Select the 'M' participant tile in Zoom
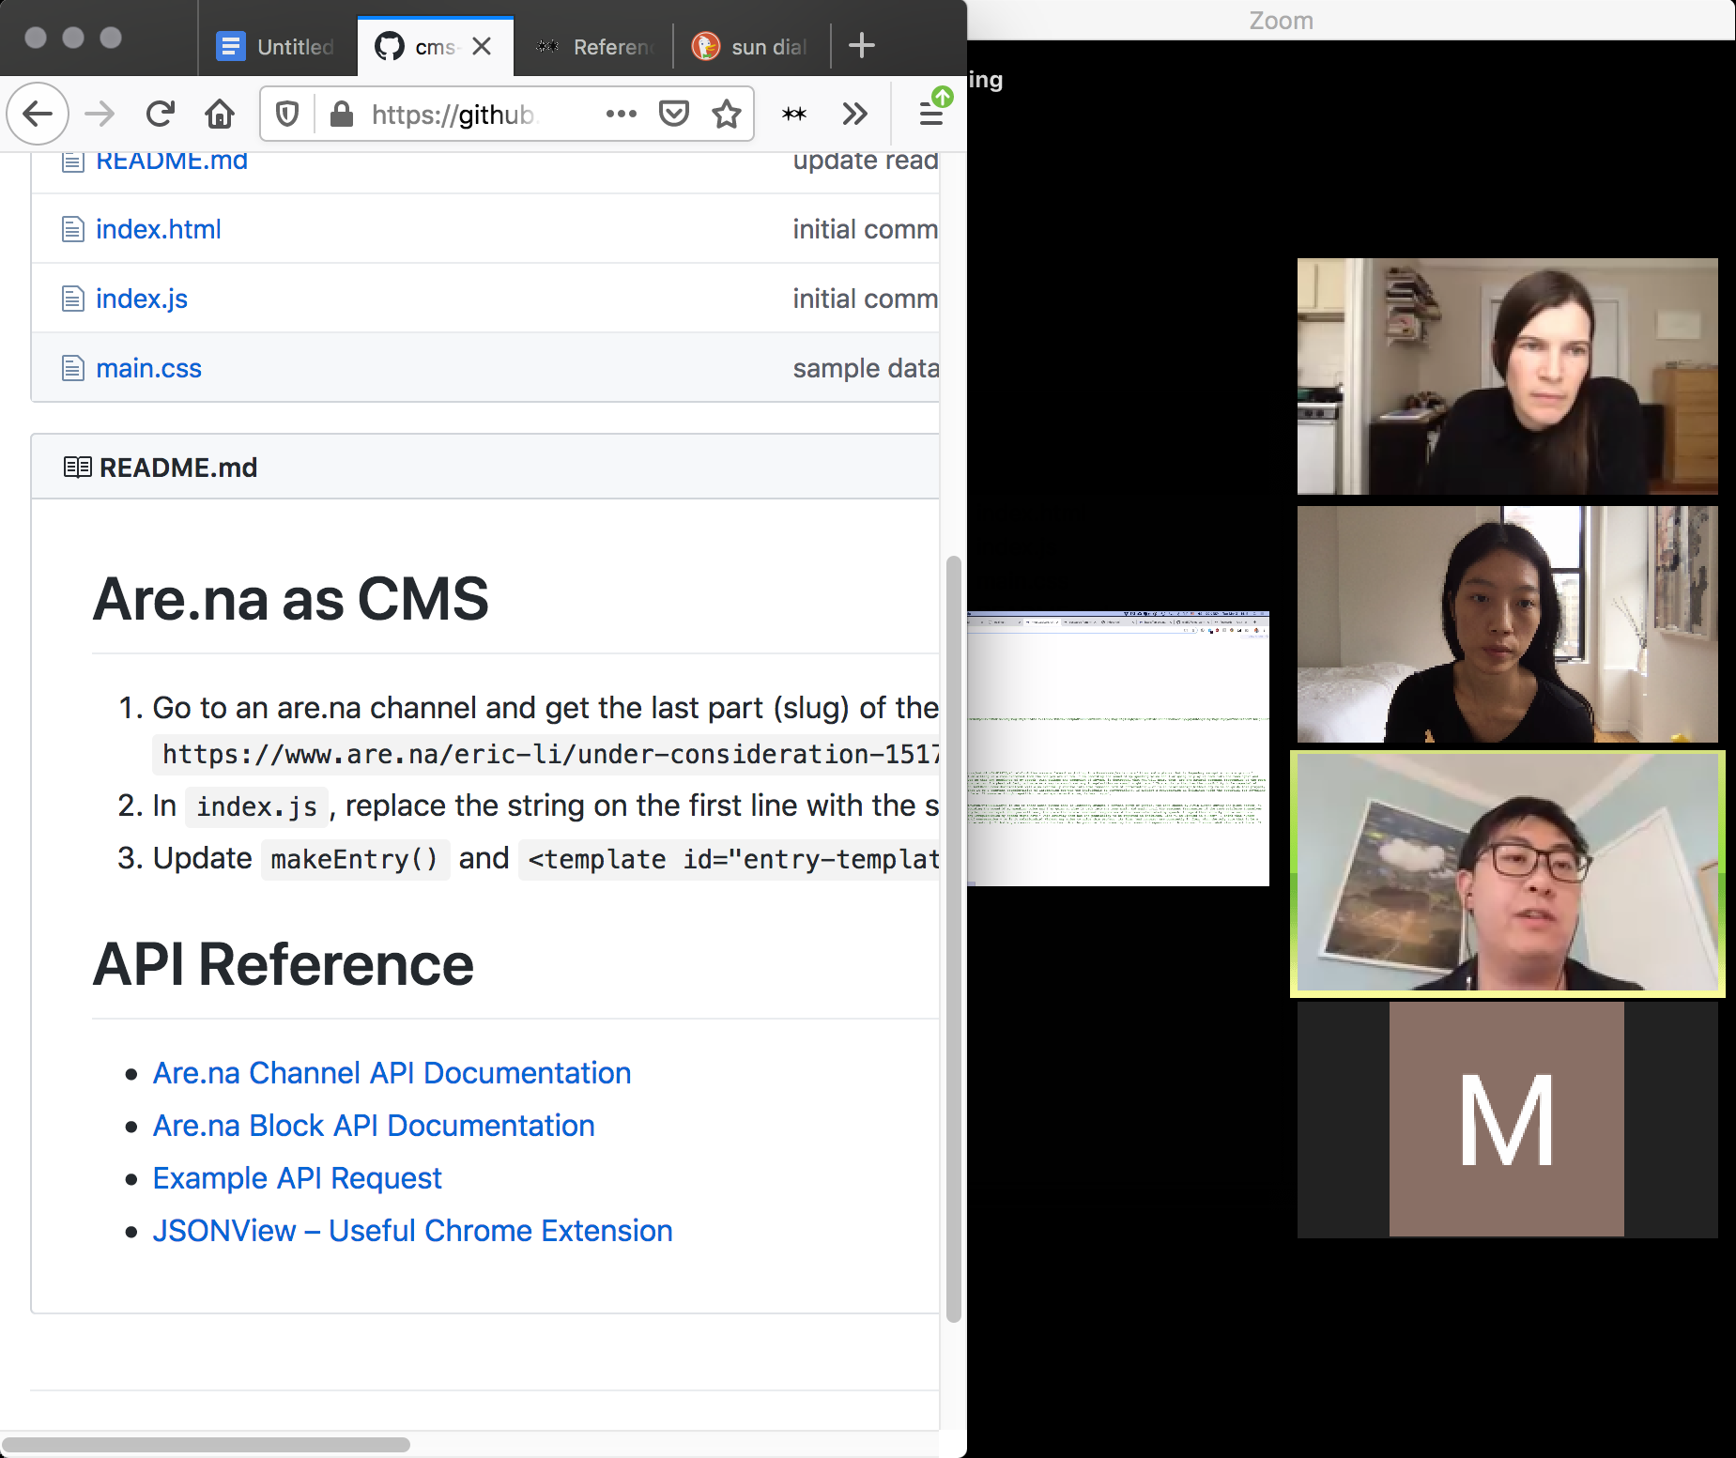Image resolution: width=1736 pixels, height=1458 pixels. (1507, 1119)
